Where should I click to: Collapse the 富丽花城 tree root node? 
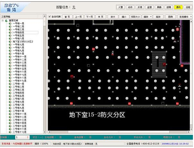pos(3,20)
